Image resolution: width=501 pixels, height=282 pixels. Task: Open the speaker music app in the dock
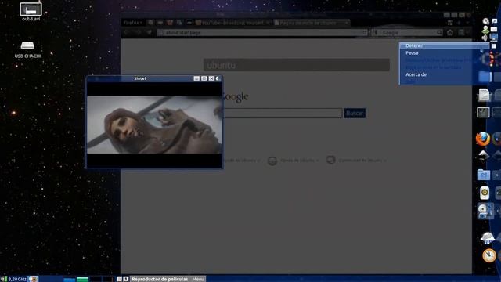point(485,193)
